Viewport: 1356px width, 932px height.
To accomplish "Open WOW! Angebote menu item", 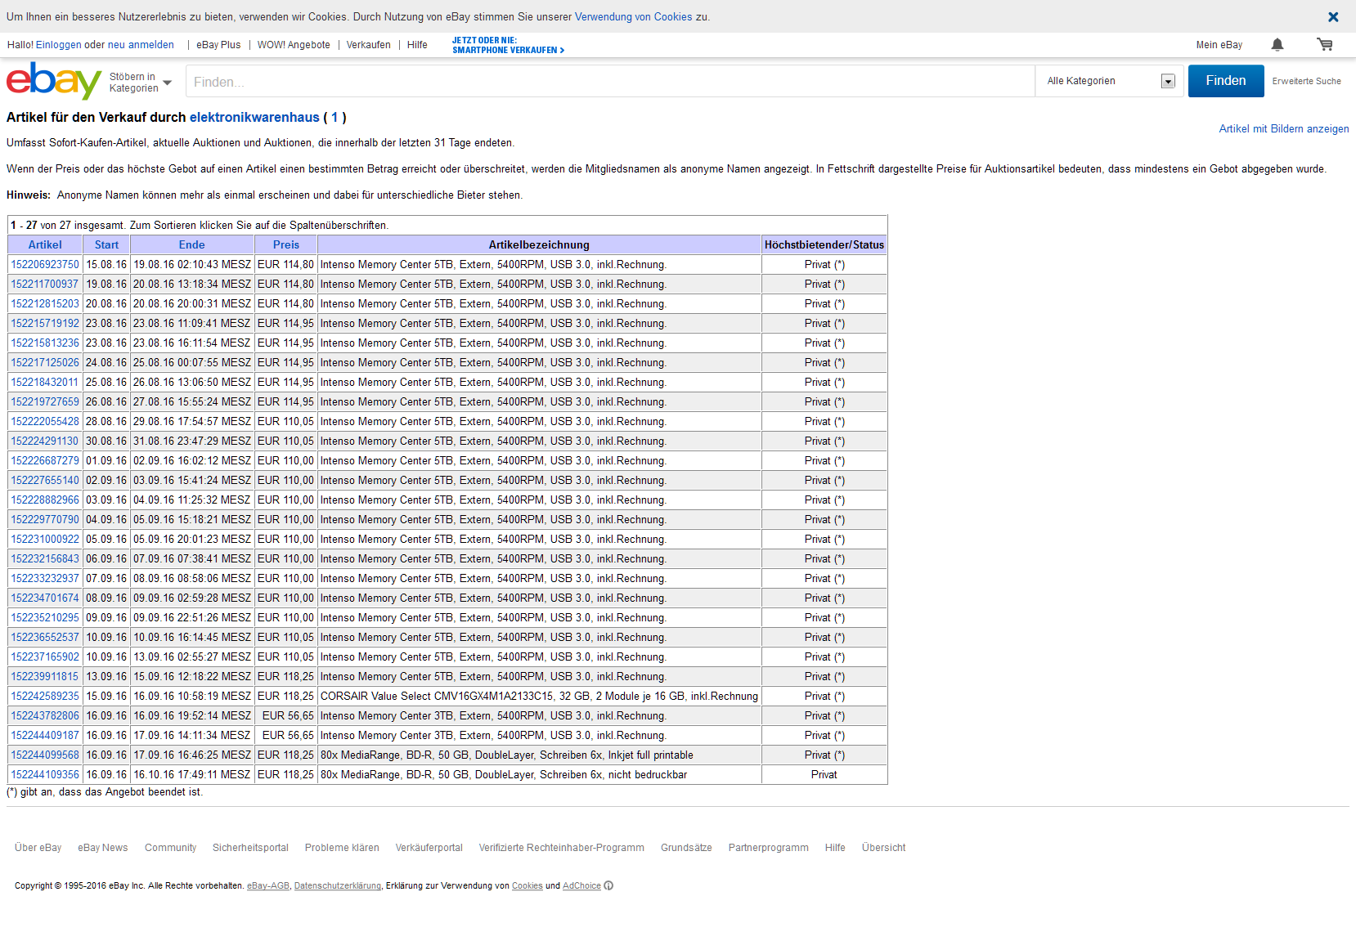I will 294,45.
